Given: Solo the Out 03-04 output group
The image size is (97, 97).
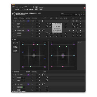Looking at the screenshot, I should (37, 84).
